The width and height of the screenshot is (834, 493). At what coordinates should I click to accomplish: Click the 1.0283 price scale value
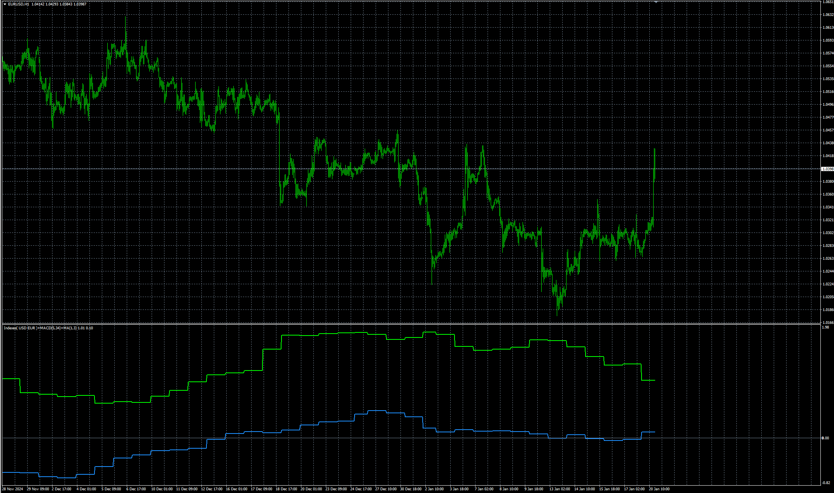click(828, 246)
